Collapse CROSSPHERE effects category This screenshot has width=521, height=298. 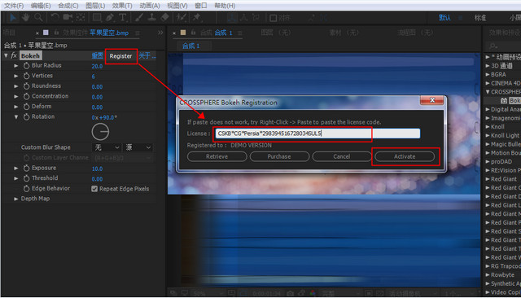coord(487,92)
